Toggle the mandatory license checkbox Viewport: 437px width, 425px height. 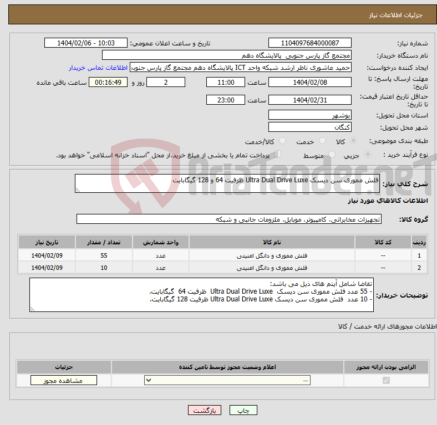[386, 381]
